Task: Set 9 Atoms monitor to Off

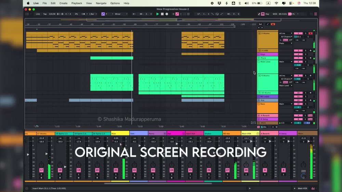Action: click(x=291, y=82)
